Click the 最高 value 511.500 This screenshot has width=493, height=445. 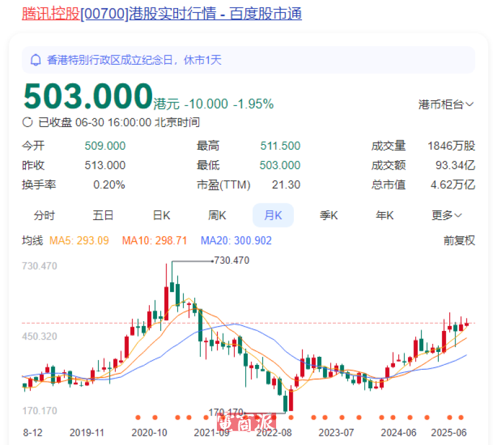pos(280,146)
